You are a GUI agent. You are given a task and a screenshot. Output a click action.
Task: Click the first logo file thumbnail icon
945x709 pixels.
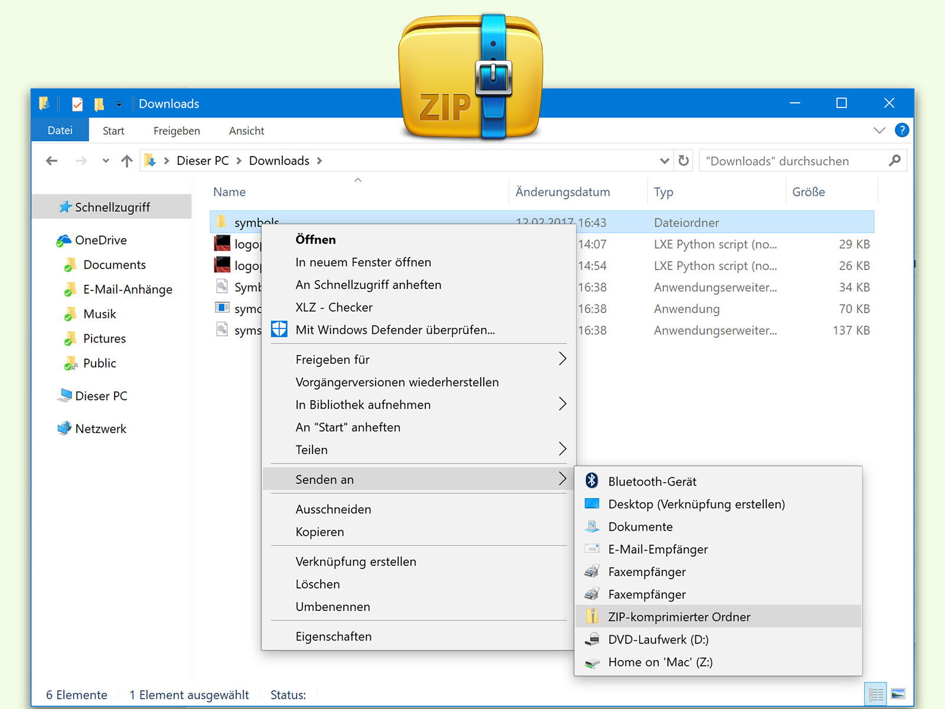pos(222,243)
